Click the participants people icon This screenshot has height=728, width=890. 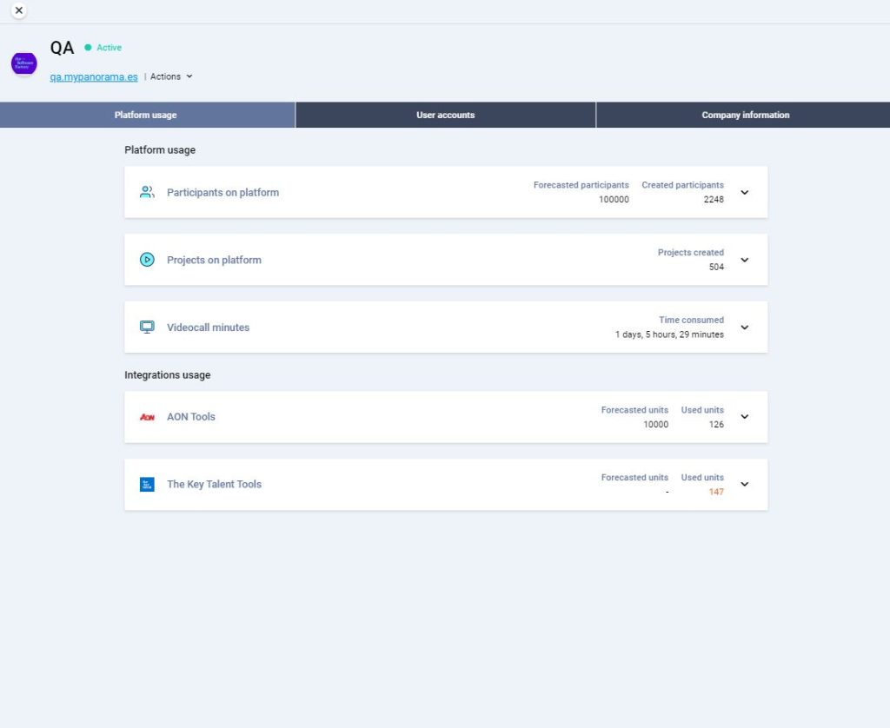[x=147, y=192]
